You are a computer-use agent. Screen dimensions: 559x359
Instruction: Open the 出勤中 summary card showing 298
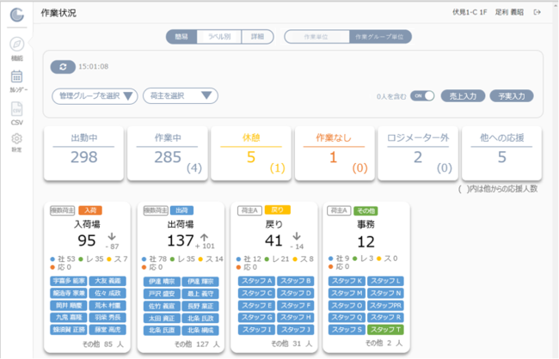83,153
